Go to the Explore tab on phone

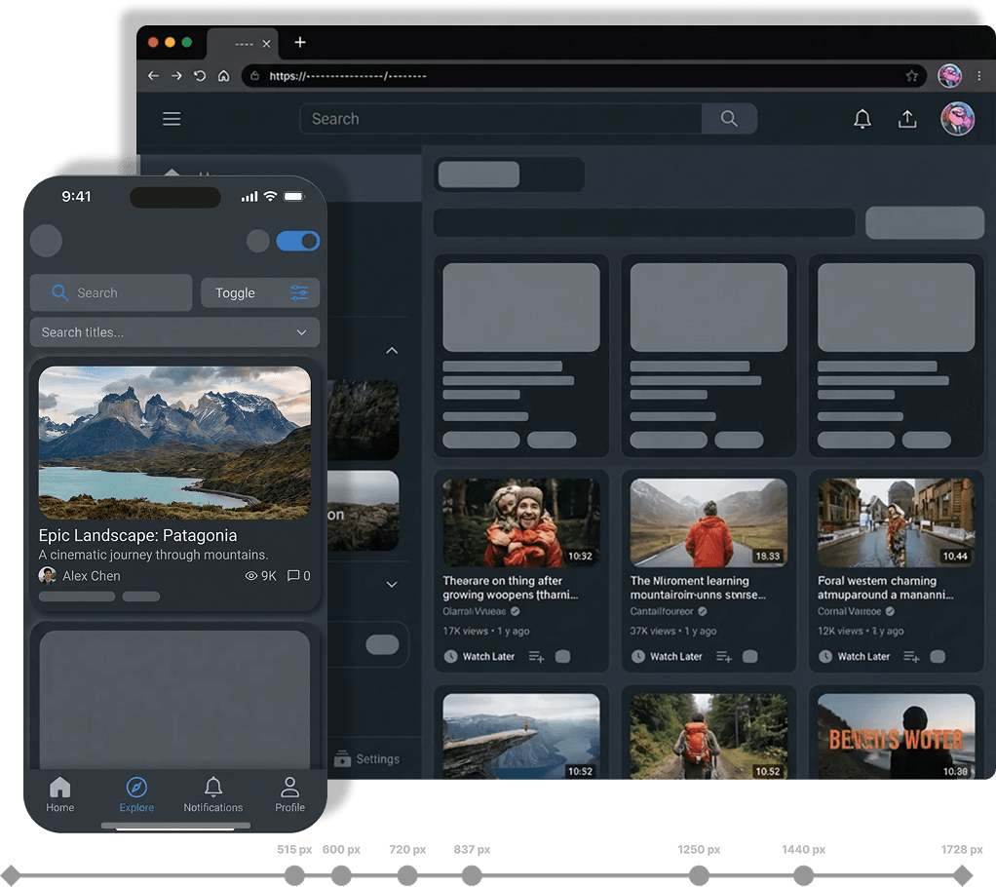pyautogui.click(x=136, y=793)
